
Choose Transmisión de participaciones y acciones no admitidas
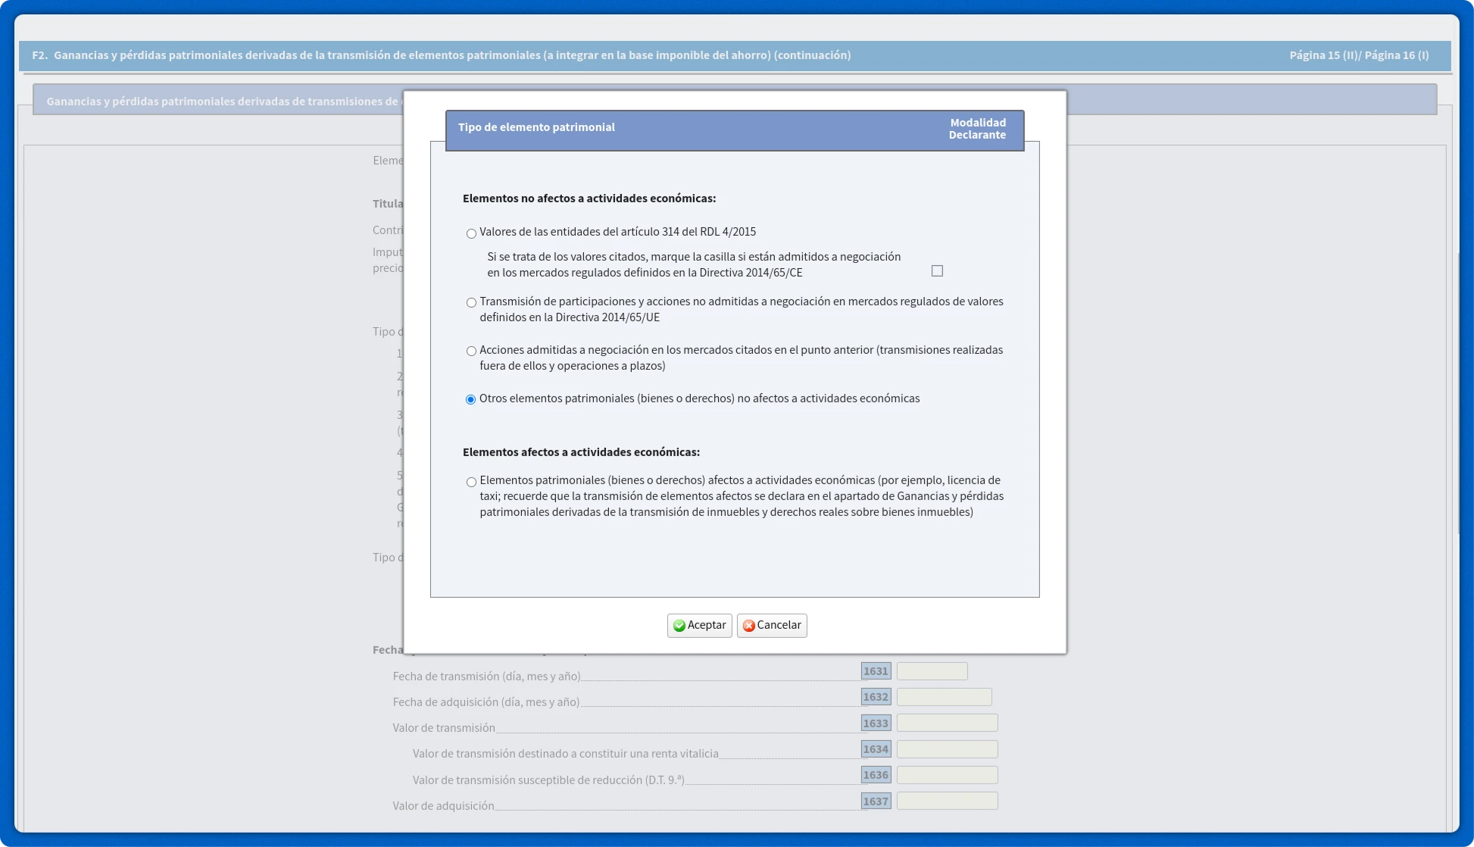[x=471, y=303]
